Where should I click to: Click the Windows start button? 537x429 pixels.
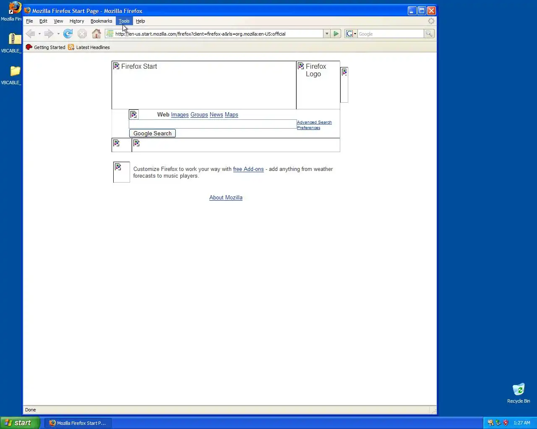point(20,423)
